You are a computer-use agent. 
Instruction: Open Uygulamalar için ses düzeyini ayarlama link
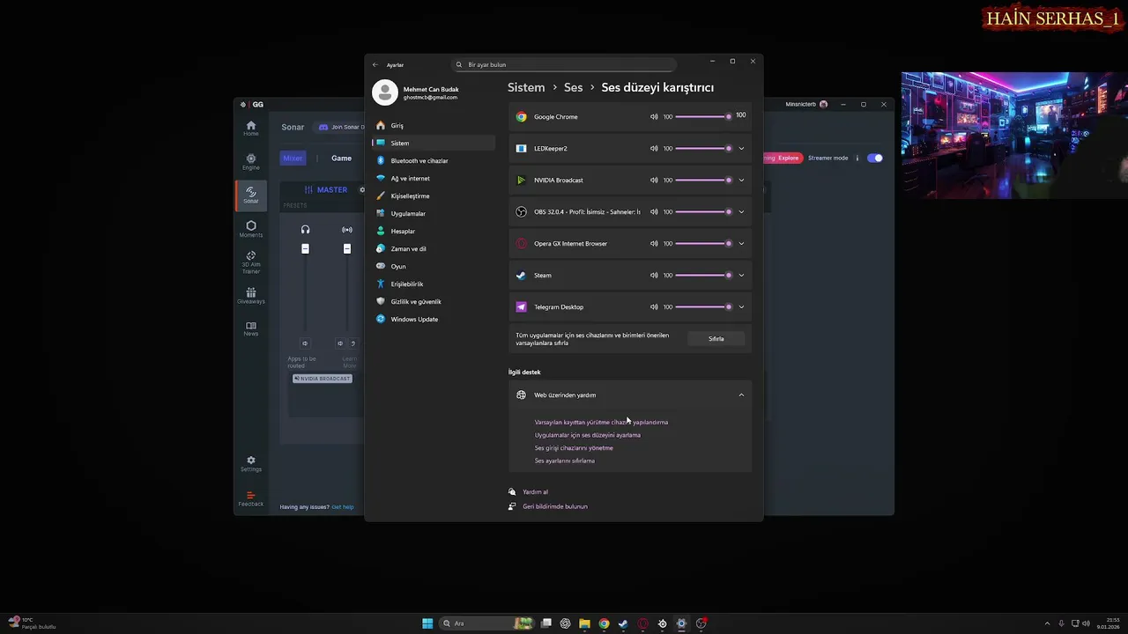588,435
